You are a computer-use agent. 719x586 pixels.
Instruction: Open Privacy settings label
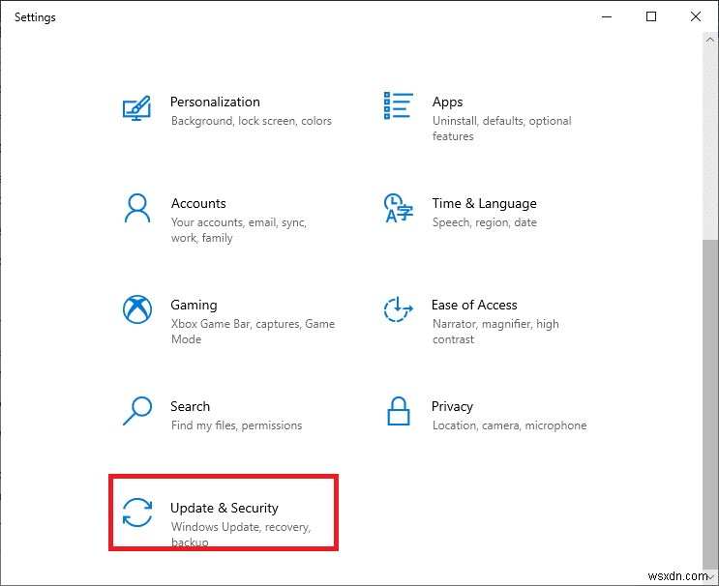pyautogui.click(x=452, y=406)
